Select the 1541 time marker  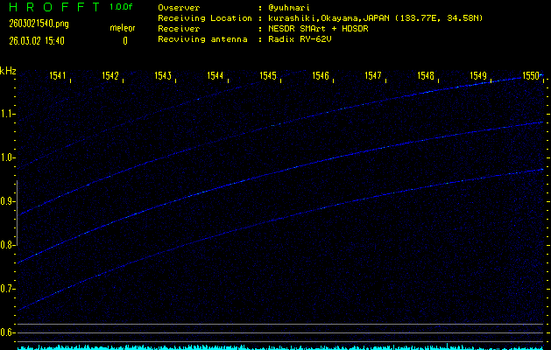point(60,77)
